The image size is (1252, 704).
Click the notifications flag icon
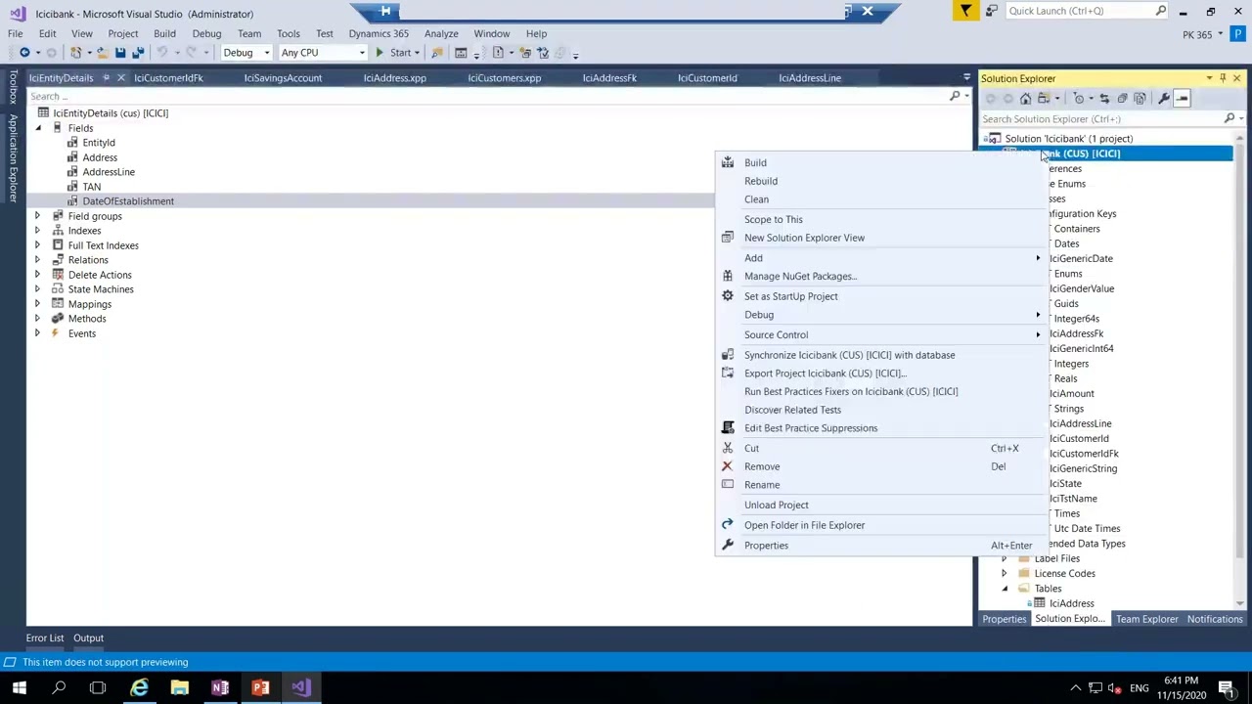click(x=965, y=11)
